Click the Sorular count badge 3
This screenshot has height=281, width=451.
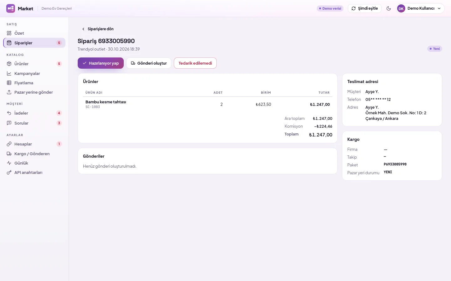(59, 123)
